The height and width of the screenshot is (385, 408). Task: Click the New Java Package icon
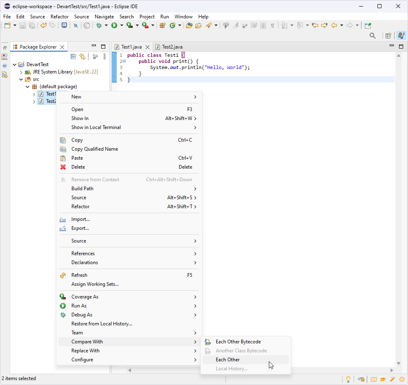(x=163, y=25)
